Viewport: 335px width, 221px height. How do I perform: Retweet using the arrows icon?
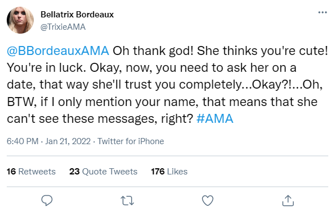pos(128,201)
